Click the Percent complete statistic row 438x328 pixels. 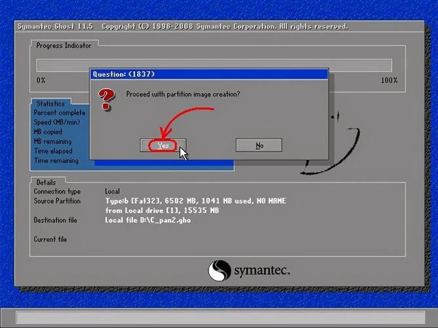pyautogui.click(x=59, y=113)
